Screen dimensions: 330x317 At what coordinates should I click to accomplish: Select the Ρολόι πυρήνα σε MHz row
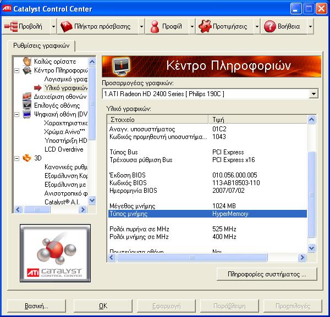(207, 229)
